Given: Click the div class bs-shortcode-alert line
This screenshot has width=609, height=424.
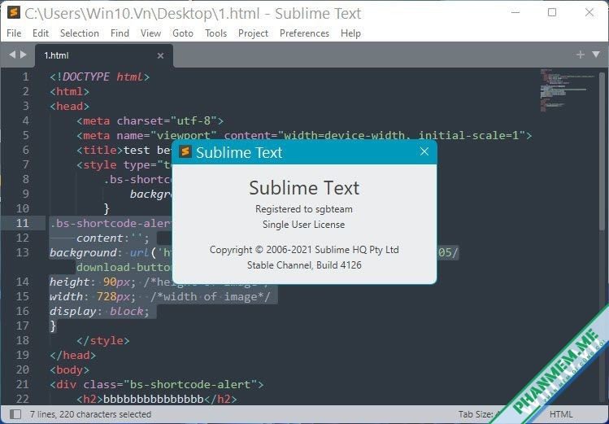Looking at the screenshot, I should pyautogui.click(x=157, y=385).
